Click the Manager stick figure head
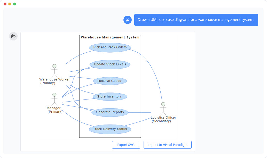The image size is (267, 158). [54, 95]
